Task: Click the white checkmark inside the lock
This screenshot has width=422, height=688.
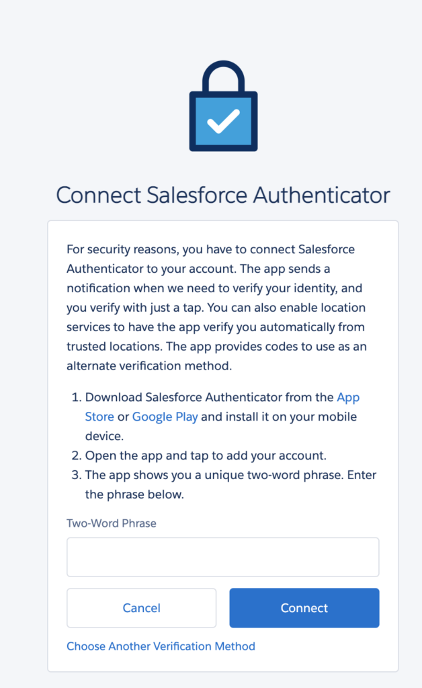Action: pos(223,121)
